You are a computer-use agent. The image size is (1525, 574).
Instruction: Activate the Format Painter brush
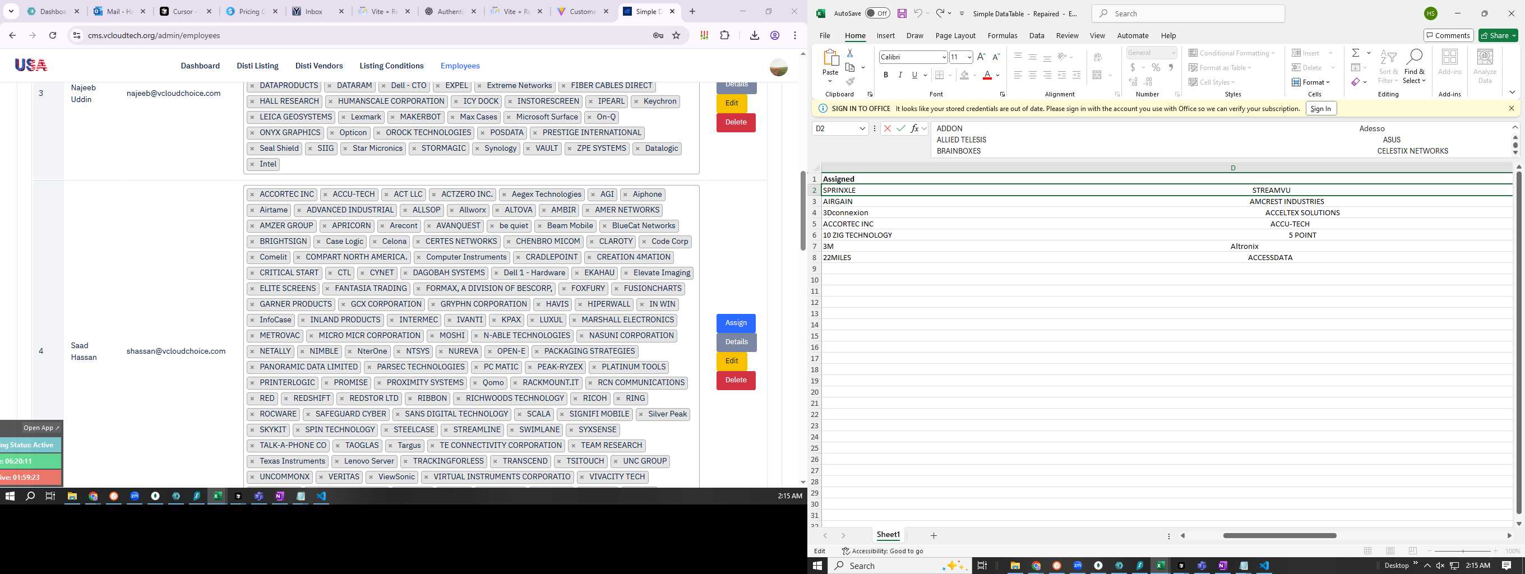[x=850, y=82]
